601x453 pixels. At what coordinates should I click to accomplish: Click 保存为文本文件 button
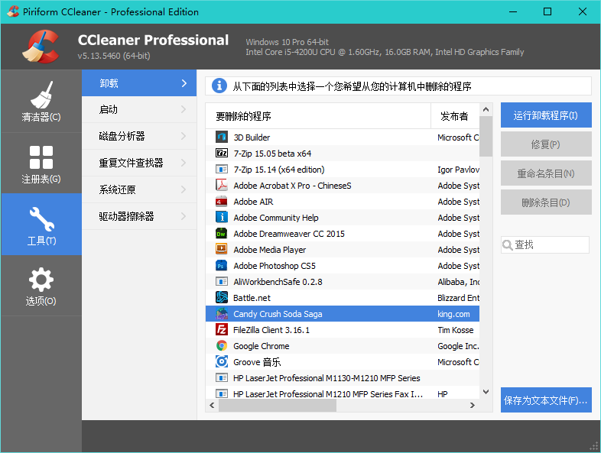tap(546, 400)
